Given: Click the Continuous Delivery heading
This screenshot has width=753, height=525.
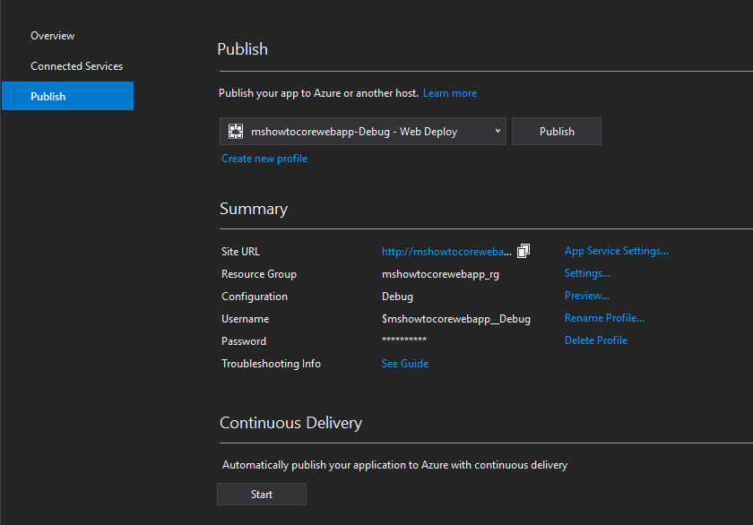Looking at the screenshot, I should tap(291, 423).
